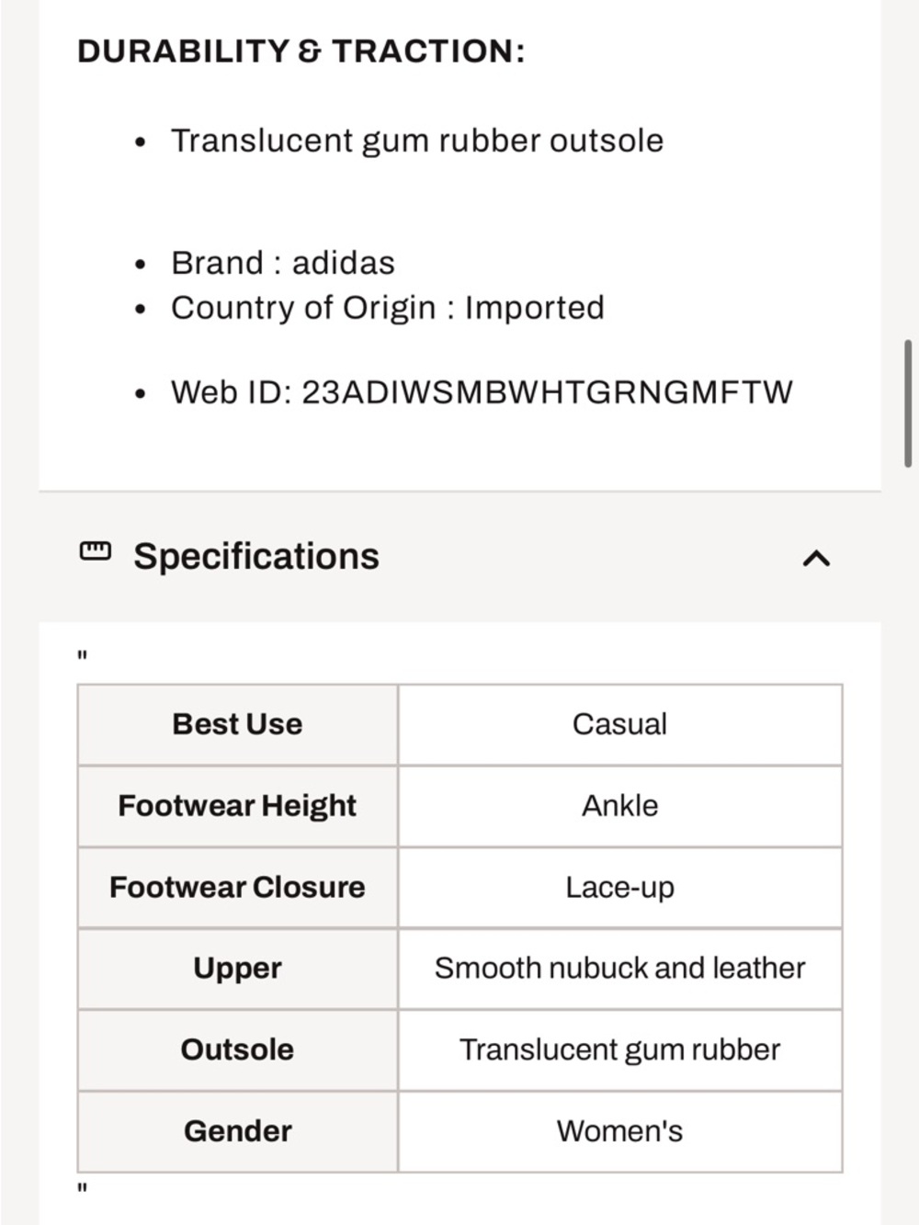Select the Web ID text line

482,392
